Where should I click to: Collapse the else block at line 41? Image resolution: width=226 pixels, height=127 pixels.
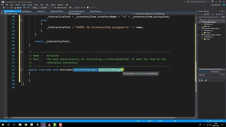coord(22,20)
